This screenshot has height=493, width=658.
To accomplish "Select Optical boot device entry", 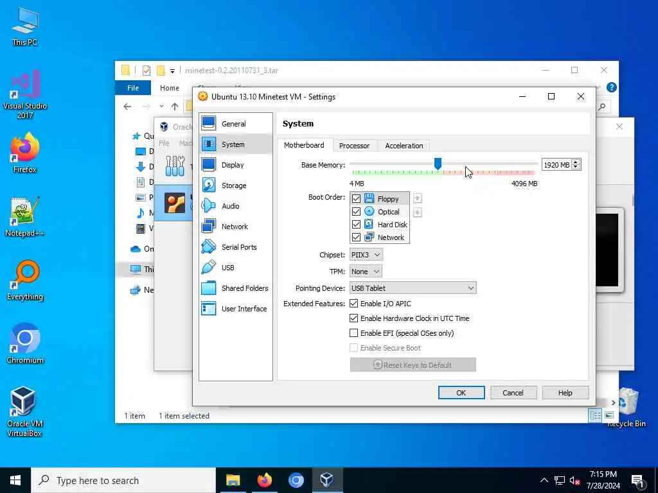I will (x=379, y=212).
